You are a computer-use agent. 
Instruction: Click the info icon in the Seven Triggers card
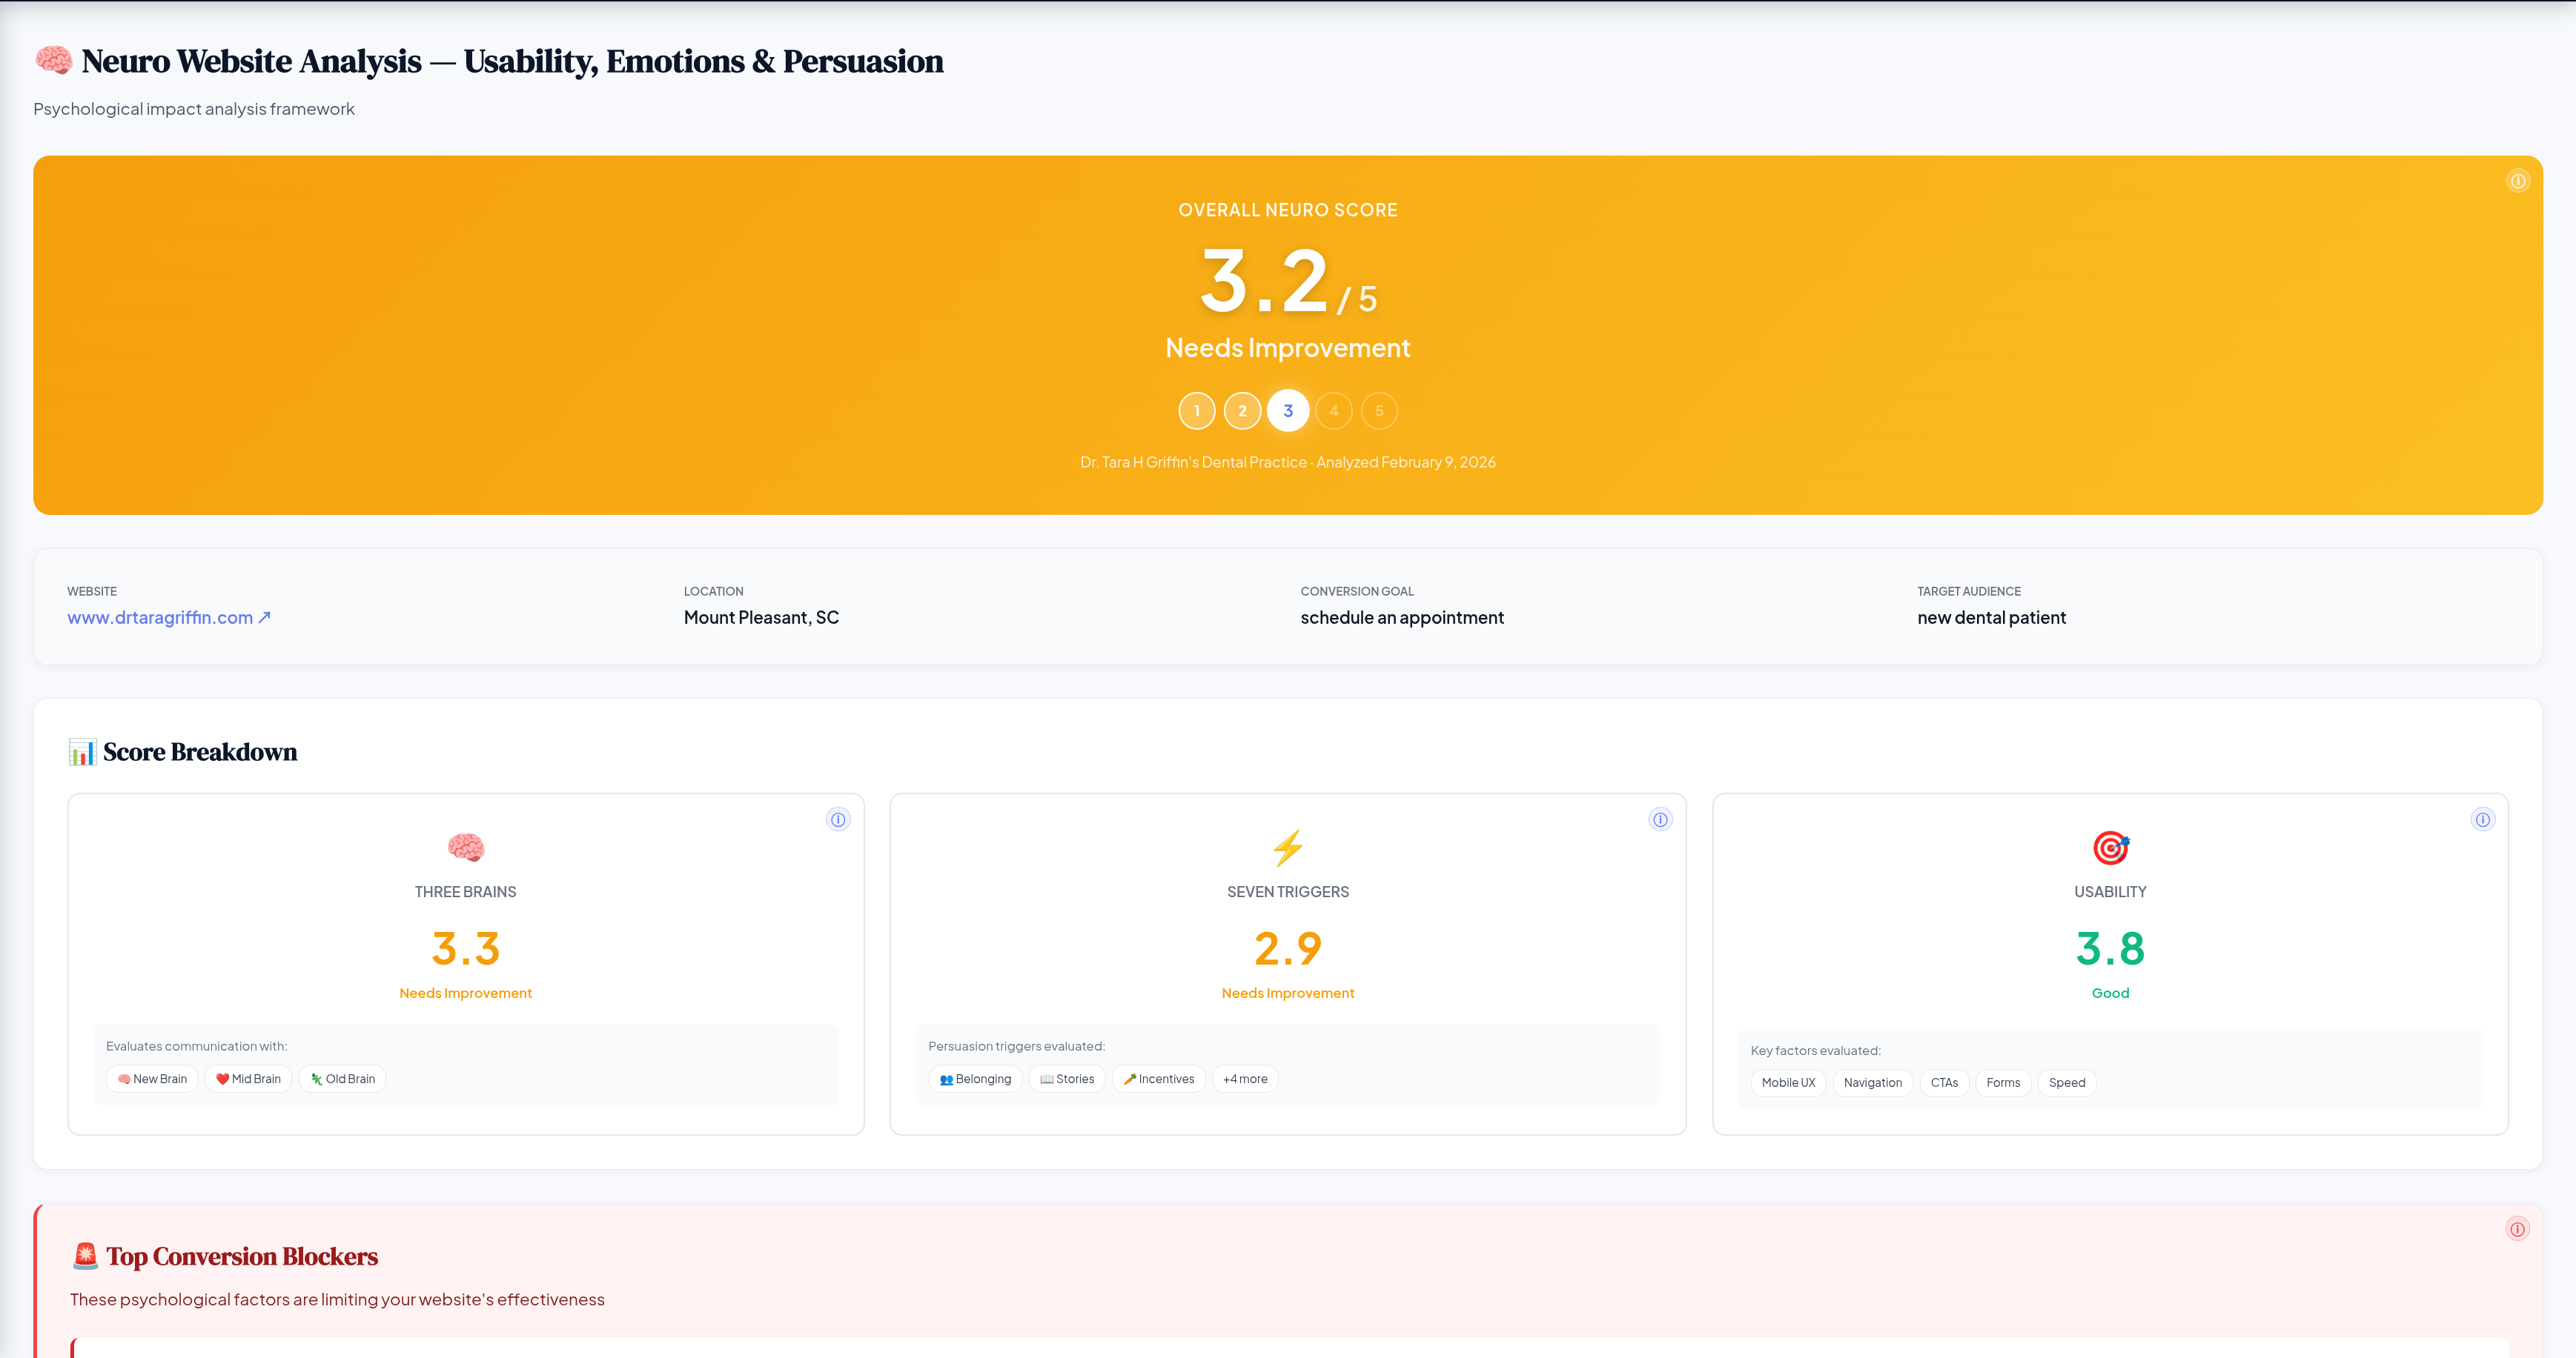point(1660,819)
